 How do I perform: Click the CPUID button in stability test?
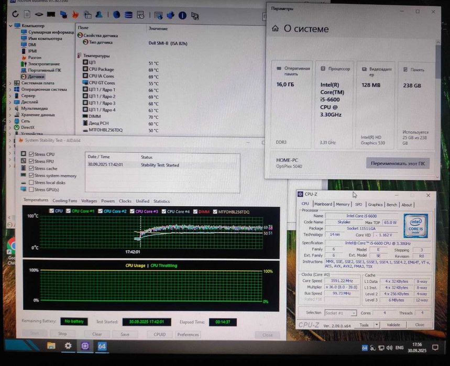(x=160, y=334)
